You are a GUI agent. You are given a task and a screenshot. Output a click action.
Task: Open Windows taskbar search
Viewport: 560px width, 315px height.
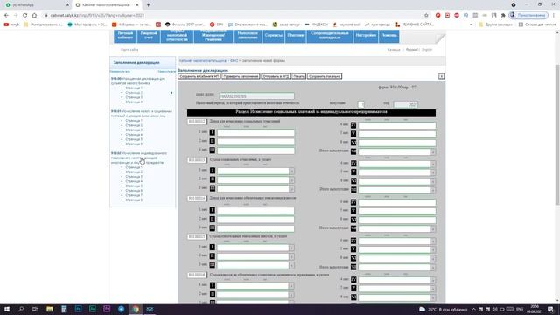(21, 309)
